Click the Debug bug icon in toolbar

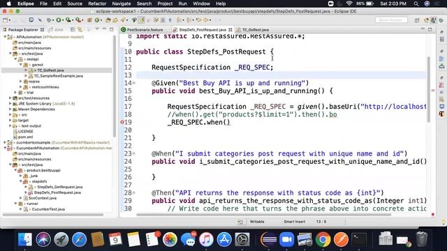coord(49,20)
